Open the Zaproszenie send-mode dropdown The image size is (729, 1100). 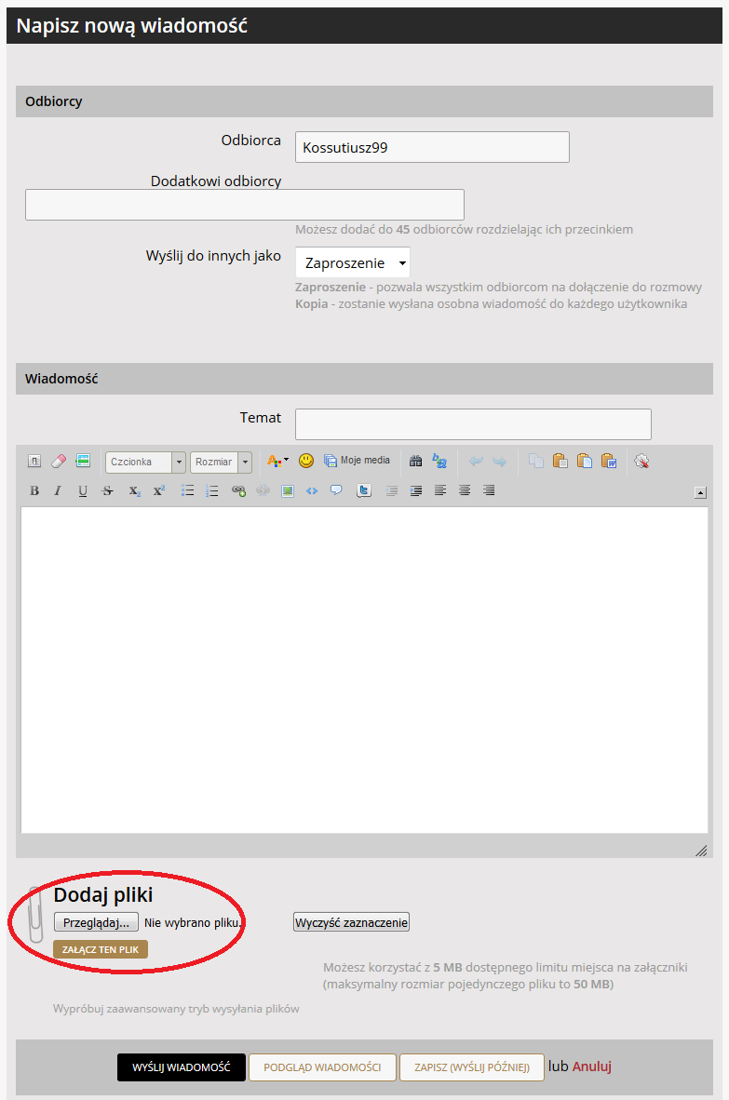(x=352, y=263)
